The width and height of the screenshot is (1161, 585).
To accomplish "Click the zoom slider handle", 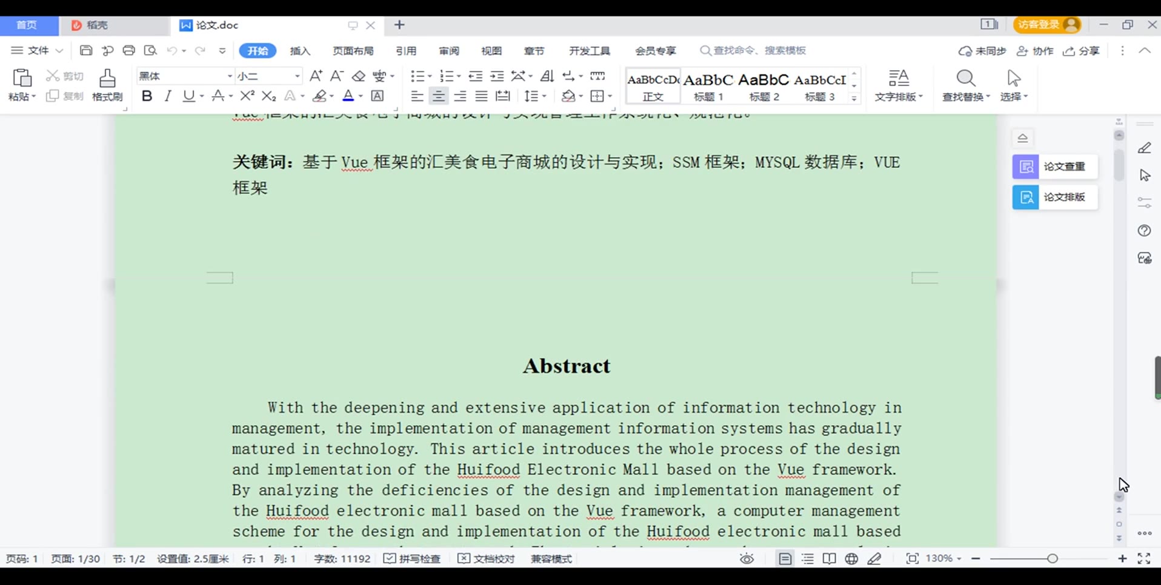I will pyautogui.click(x=1053, y=558).
